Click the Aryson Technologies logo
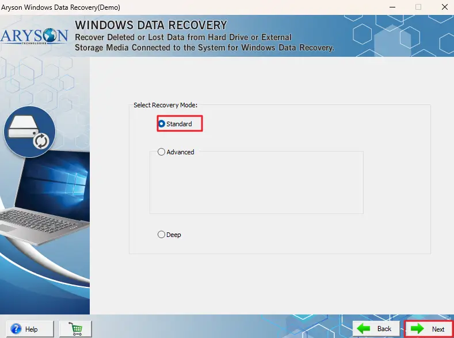Image resolution: width=454 pixels, height=338 pixels. 34,36
